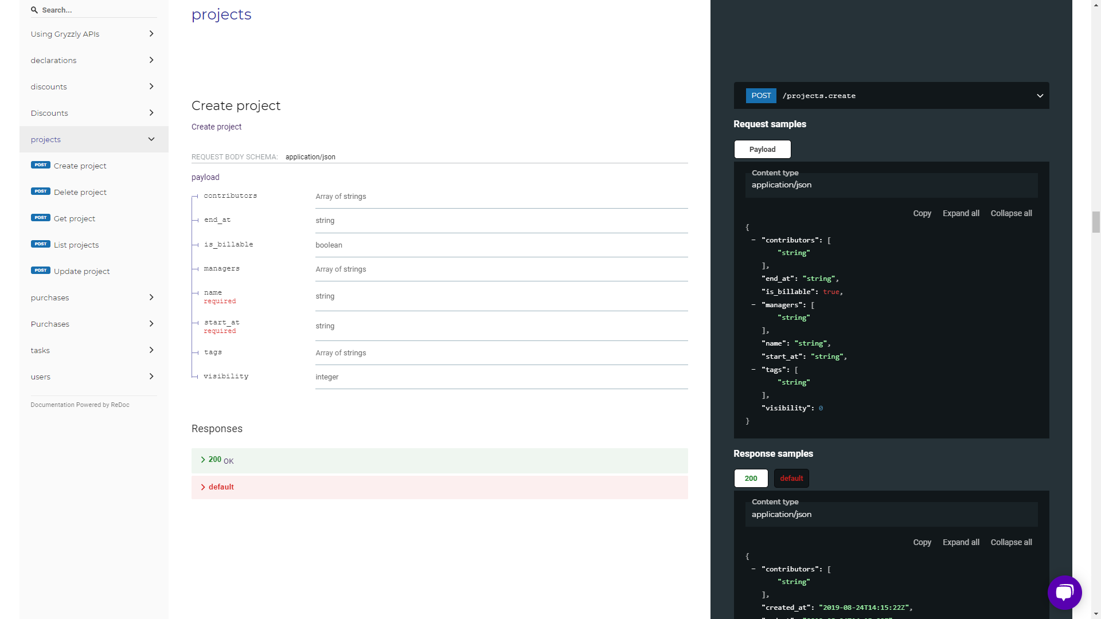Viewport: 1101px width, 619px height.
Task: Click the page vertical scrollbar thumb
Action: pos(1096,222)
